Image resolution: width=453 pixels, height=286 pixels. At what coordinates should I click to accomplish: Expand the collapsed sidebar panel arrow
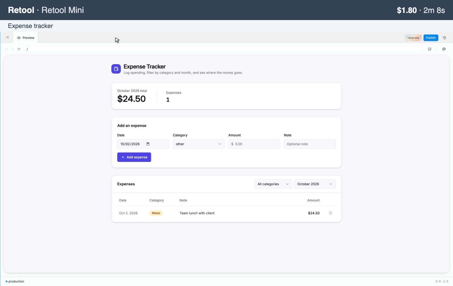pos(7,37)
